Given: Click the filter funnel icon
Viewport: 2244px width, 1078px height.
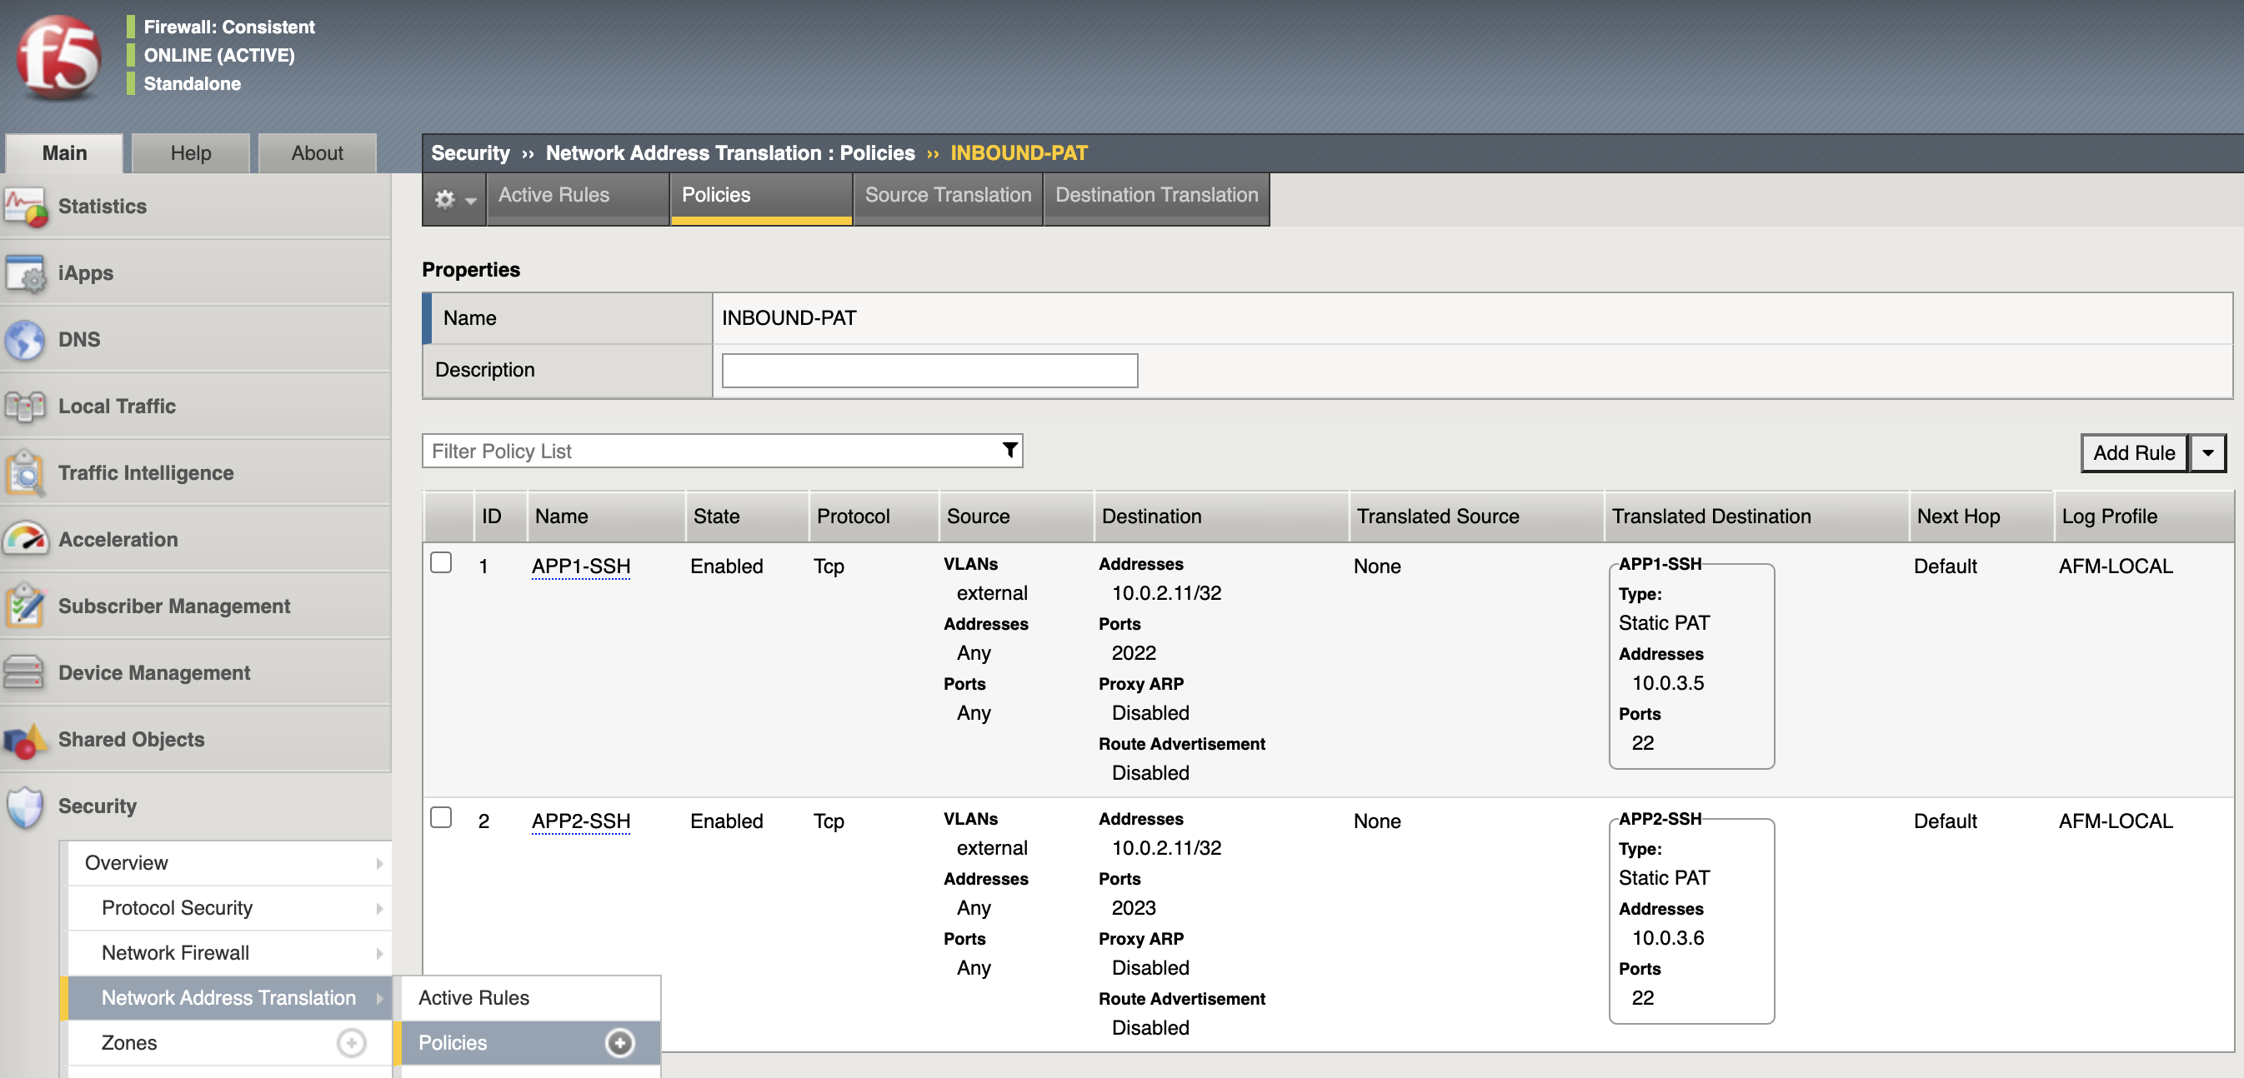Looking at the screenshot, I should 1009,450.
